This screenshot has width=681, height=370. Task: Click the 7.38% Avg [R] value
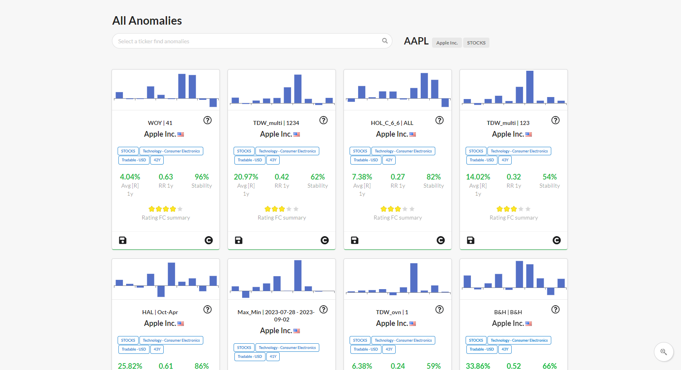(x=362, y=177)
